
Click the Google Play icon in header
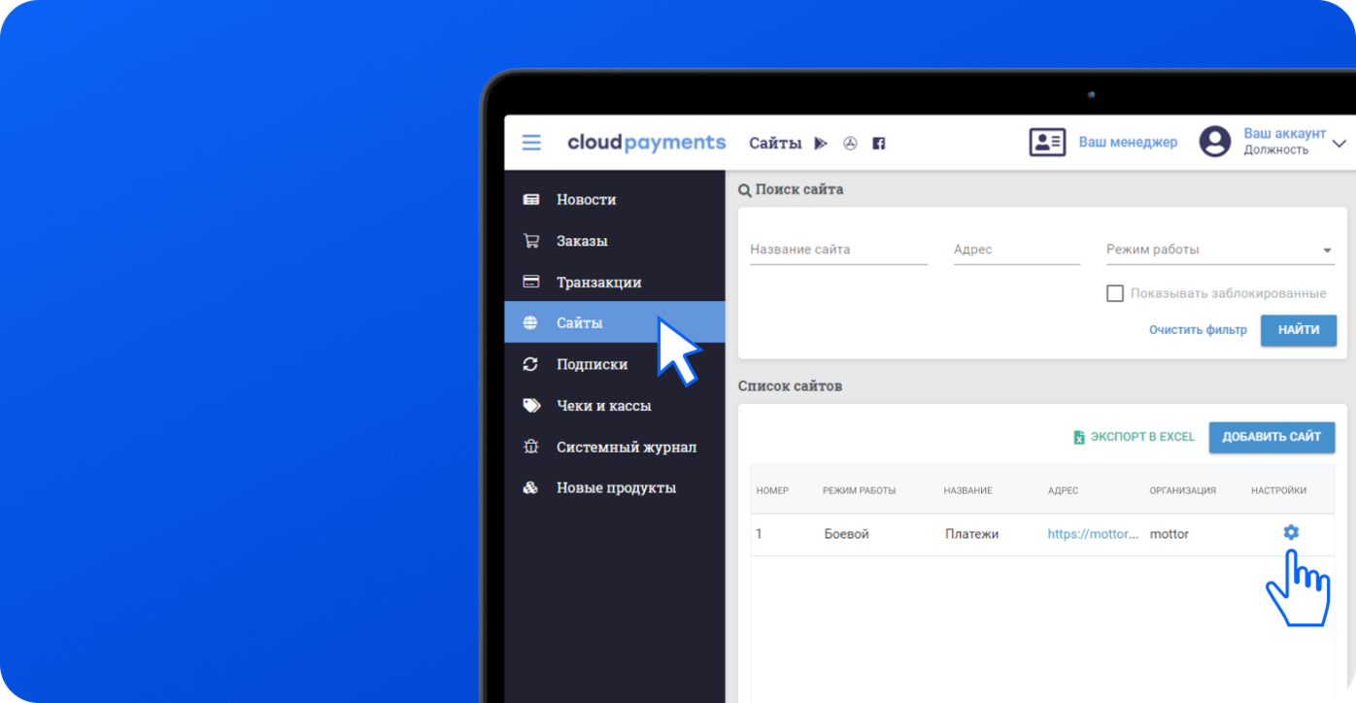(x=821, y=144)
